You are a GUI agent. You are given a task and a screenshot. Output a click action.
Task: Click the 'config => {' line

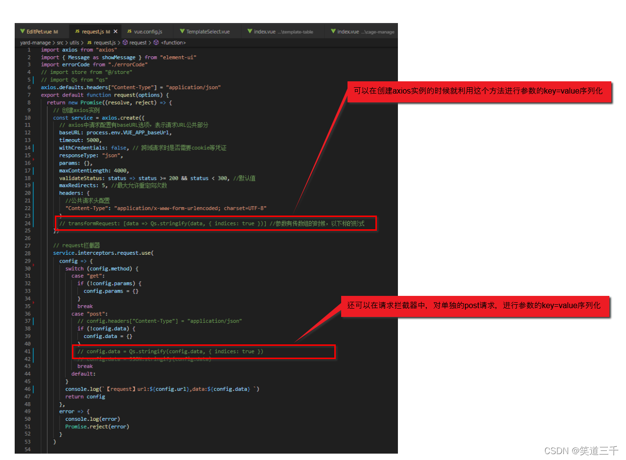click(x=76, y=261)
